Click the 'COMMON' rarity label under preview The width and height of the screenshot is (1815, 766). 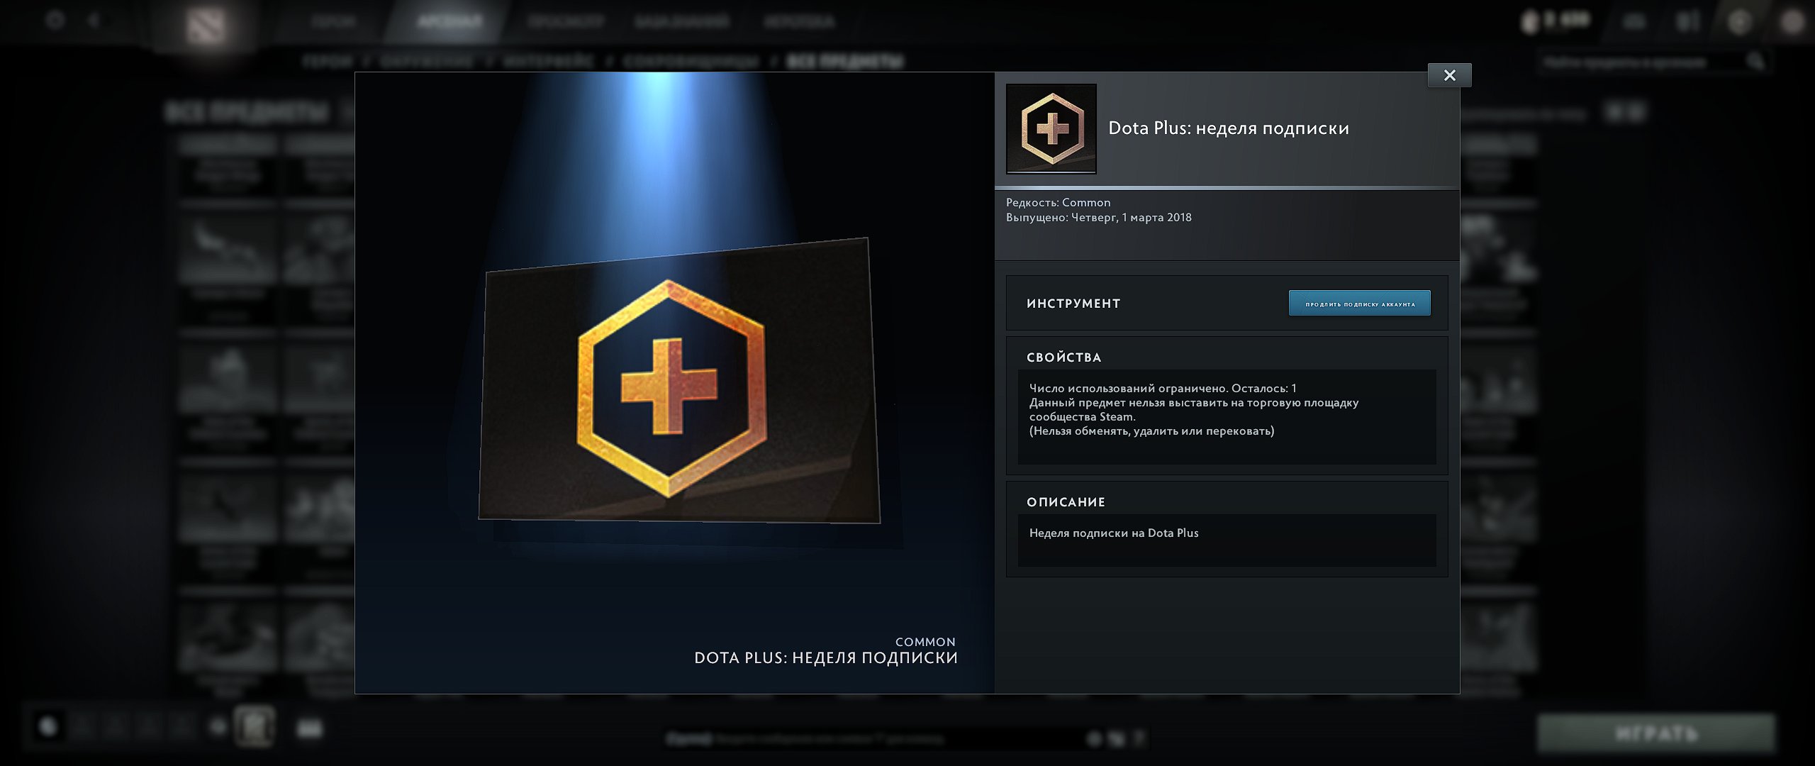click(x=925, y=642)
